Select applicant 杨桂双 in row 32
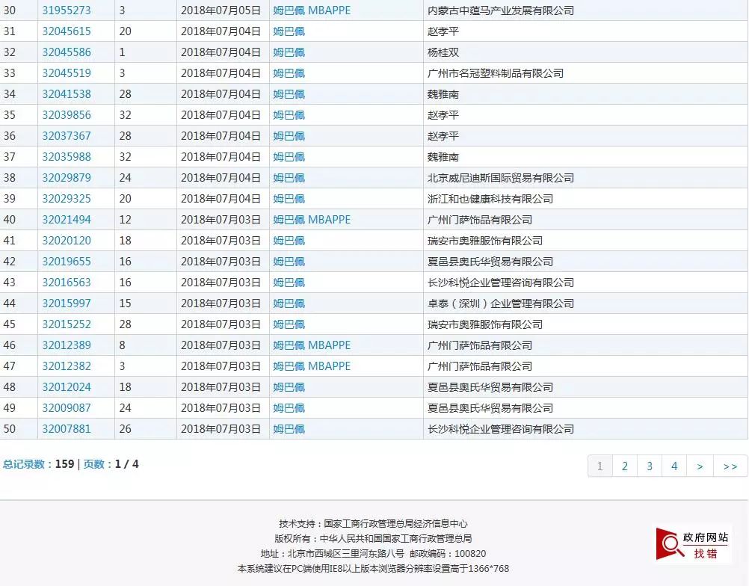The height and width of the screenshot is (586, 749). coord(443,52)
